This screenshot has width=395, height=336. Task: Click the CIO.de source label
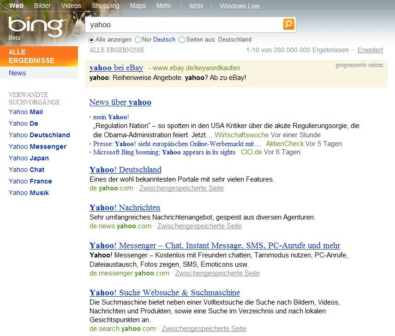251,152
